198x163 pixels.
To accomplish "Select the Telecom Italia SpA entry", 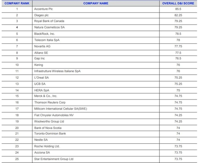I will (x=46, y=40).
